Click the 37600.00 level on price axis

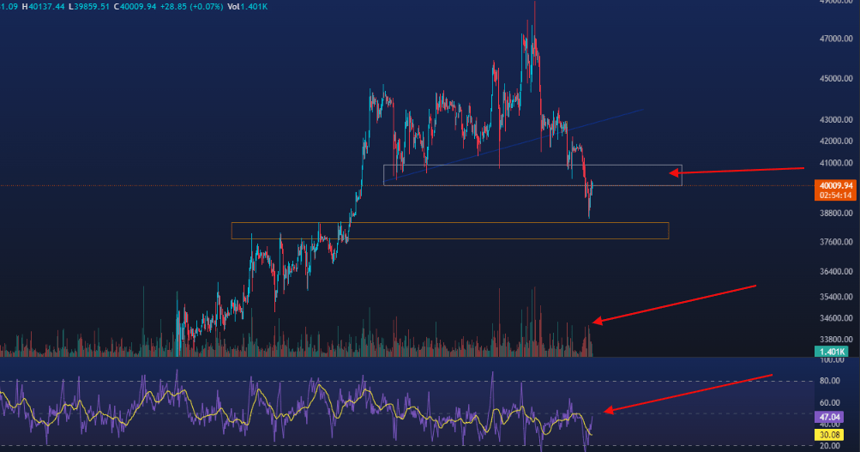(836, 243)
